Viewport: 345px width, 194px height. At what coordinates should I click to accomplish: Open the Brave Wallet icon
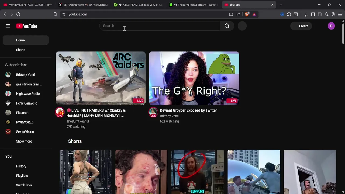point(320,14)
